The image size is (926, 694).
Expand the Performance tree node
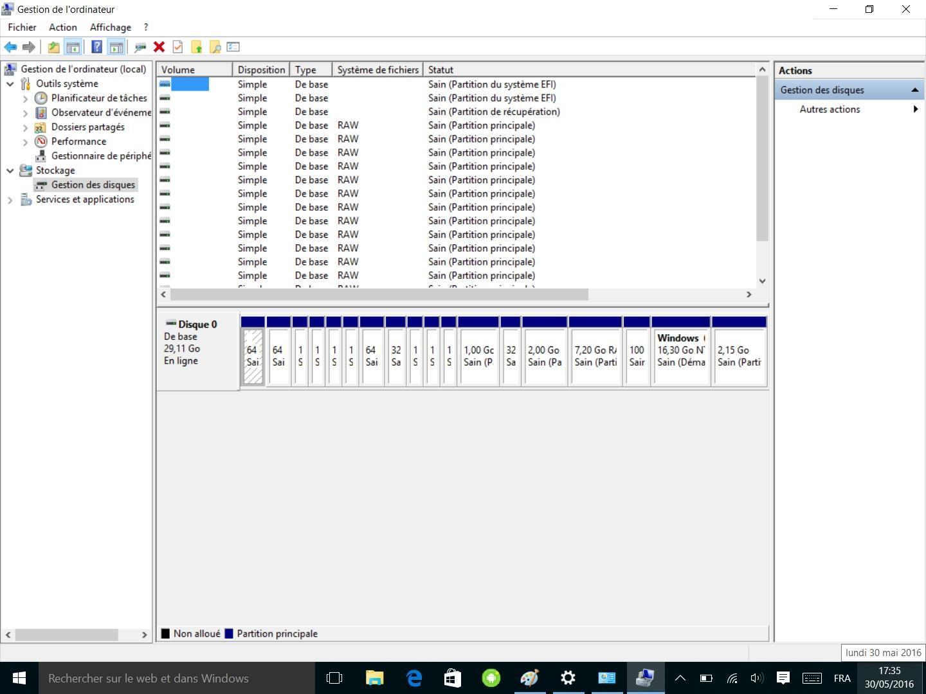click(25, 141)
